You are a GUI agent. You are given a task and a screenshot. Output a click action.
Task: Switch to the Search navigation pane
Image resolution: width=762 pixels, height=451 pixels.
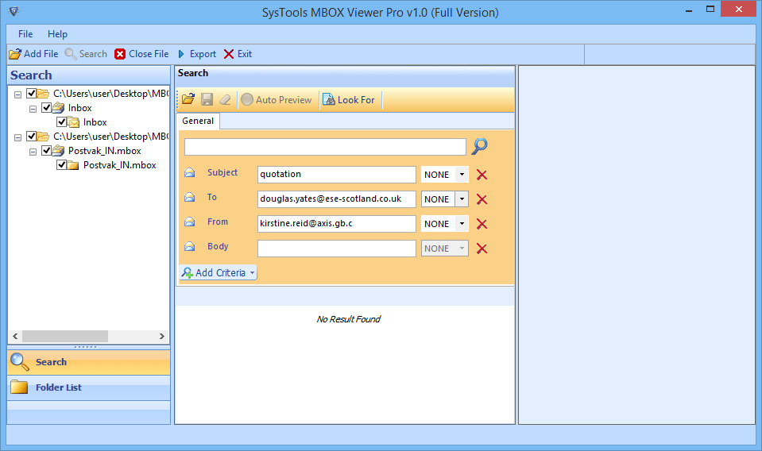point(88,362)
